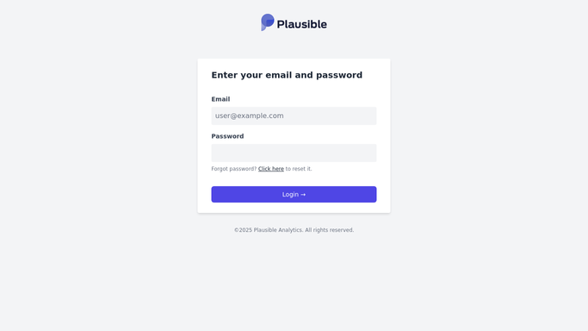The image size is (588, 331).
Task: Click the right end of the Password field
Action: coord(370,153)
